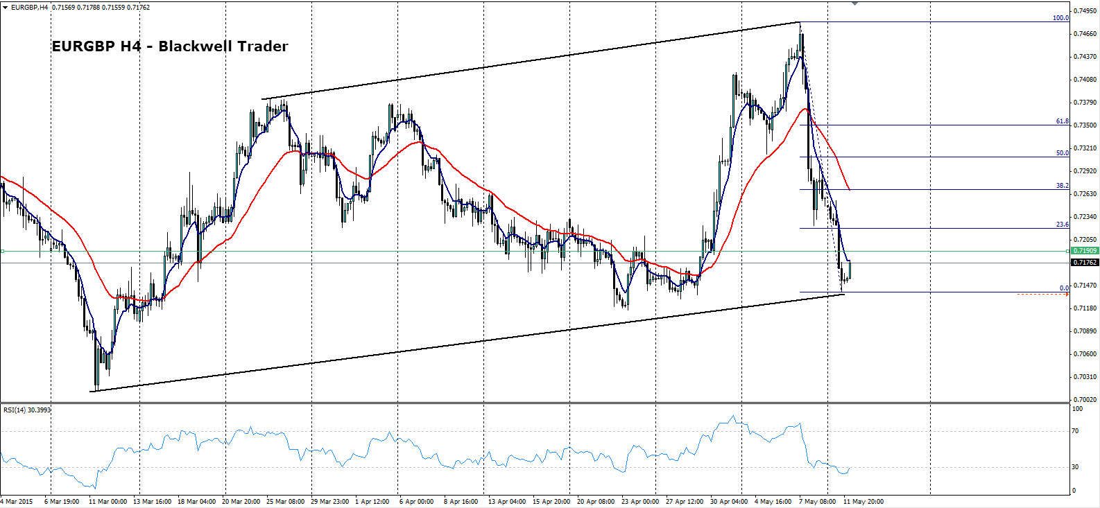Click the 0.70310 price axis label

pos(1085,377)
